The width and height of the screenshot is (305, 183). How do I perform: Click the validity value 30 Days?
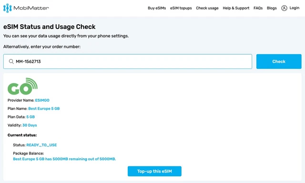pos(30,125)
